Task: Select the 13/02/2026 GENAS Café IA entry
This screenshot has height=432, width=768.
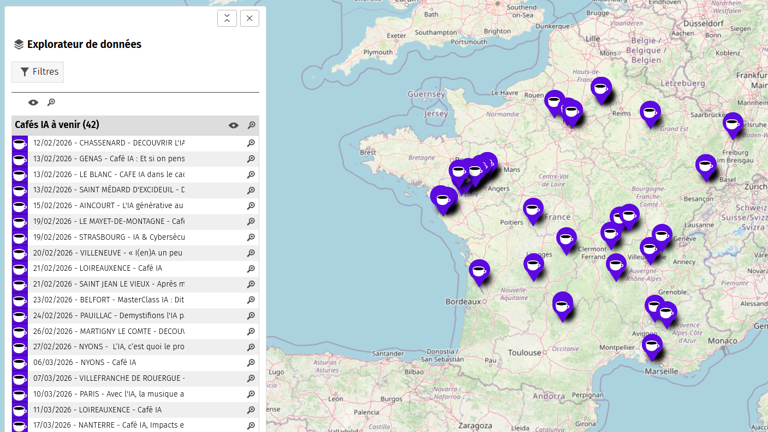Action: coord(109,159)
